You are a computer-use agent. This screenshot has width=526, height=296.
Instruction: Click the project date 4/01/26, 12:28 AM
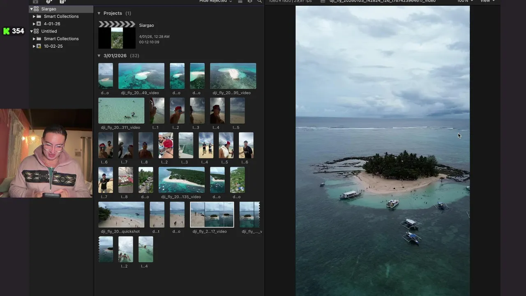click(x=154, y=37)
